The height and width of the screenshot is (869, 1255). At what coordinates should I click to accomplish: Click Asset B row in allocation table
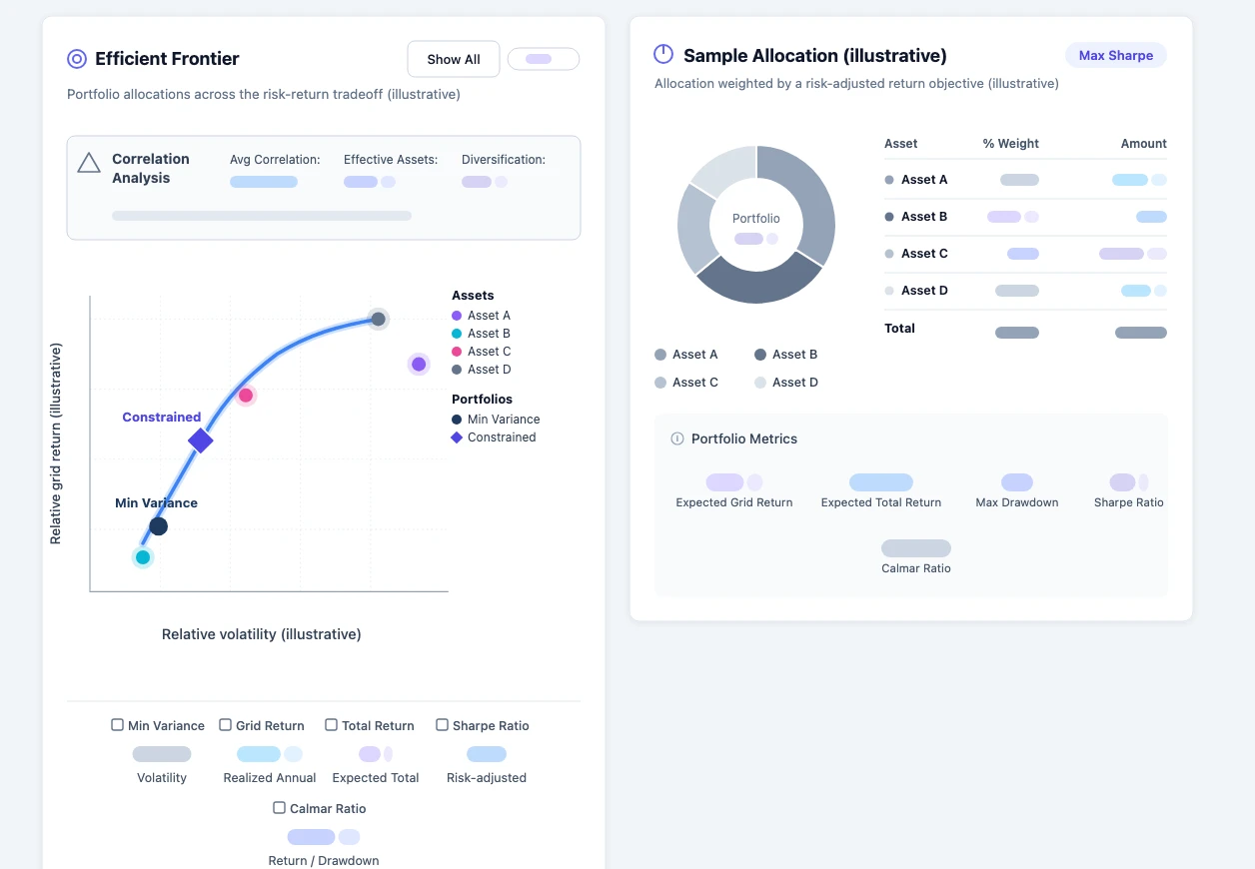[1025, 217]
